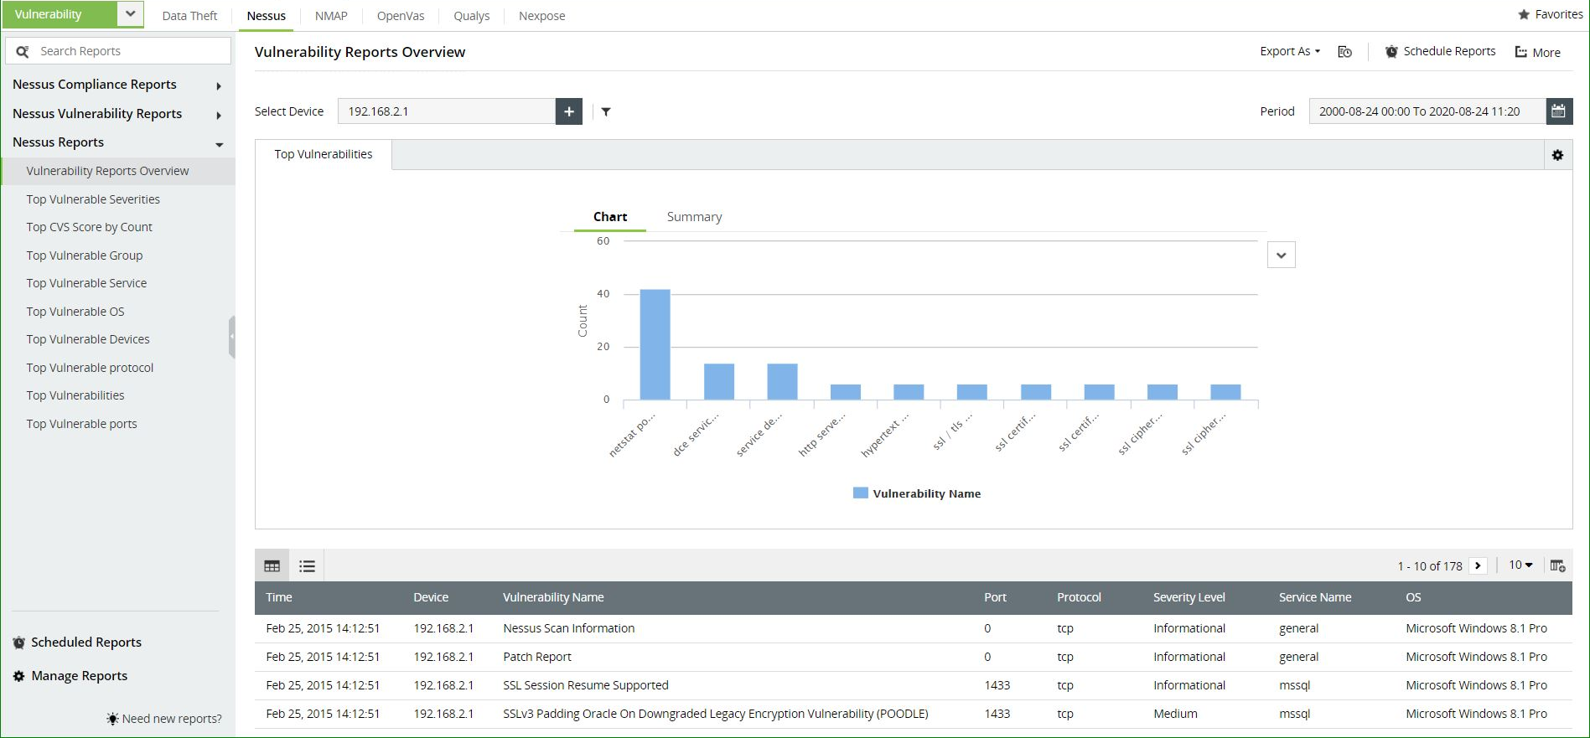Open the Vulnerability category dropdown
This screenshot has height=738, width=1590.
point(130,14)
